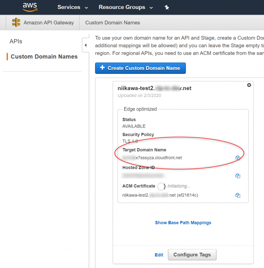This screenshot has height=268, width=264.
Task: Open the Services dropdown menu
Action: coord(73,7)
